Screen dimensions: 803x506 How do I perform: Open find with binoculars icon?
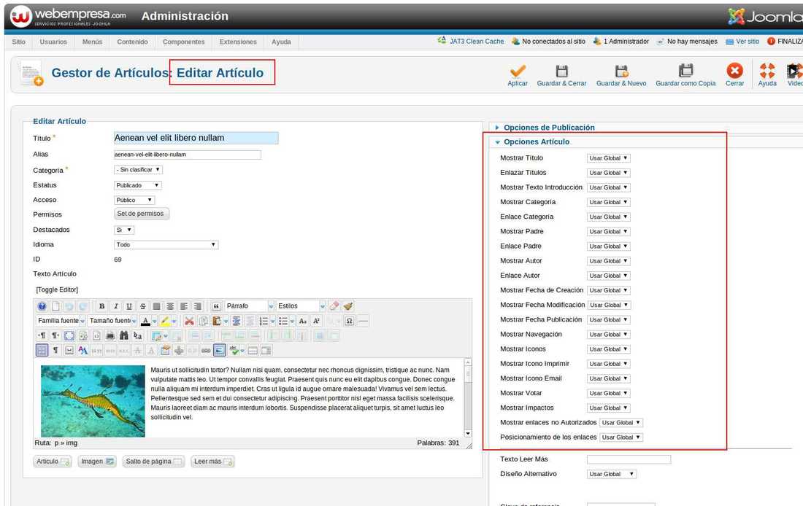tap(124, 335)
